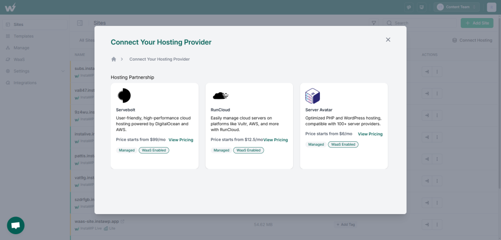Open the sites filter funnel icon
Image resolution: width=501 pixels, height=240 pixels.
pos(373,23)
